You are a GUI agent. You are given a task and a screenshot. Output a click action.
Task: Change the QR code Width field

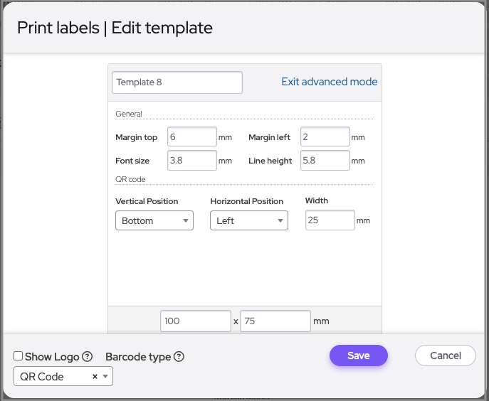[330, 220]
